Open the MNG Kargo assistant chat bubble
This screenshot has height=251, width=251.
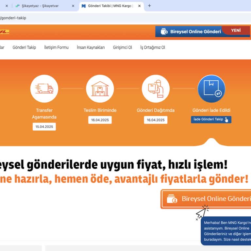click(x=226, y=231)
